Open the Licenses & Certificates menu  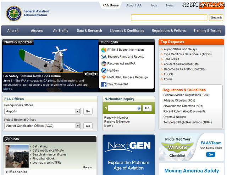pos(127,30)
